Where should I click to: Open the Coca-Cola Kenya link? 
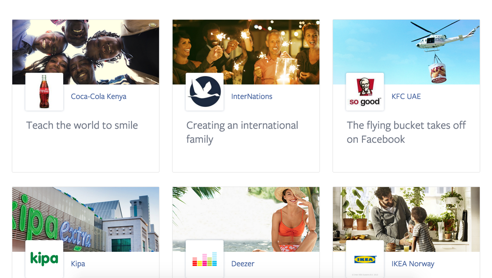coord(98,97)
